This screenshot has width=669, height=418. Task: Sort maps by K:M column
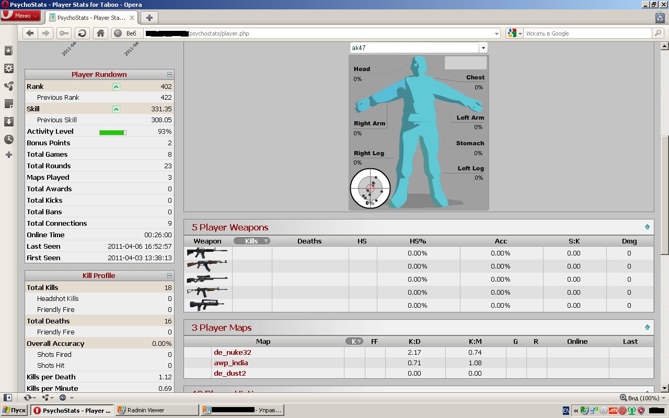pos(475,341)
